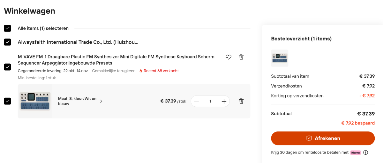The height and width of the screenshot is (163, 383).
Task: Open the synthesizer thumbnail in Besteloverzicht
Action: (280, 58)
